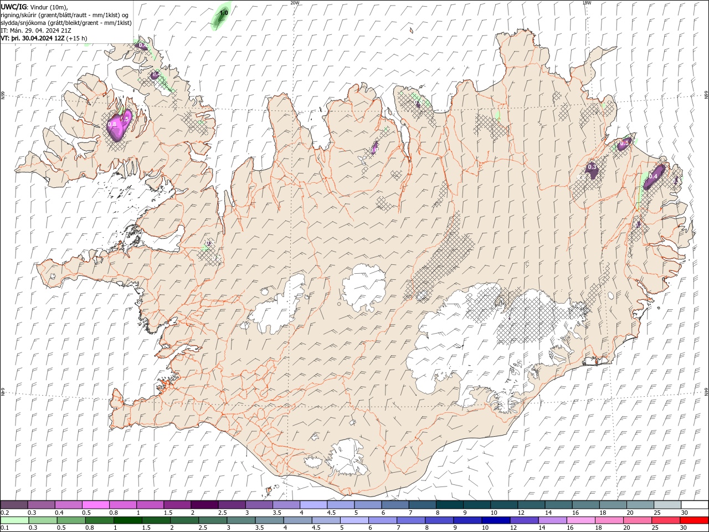Click the darkest green swatch labeled 1 in lower legend
This screenshot has height=532, width=709.
(x=128, y=520)
